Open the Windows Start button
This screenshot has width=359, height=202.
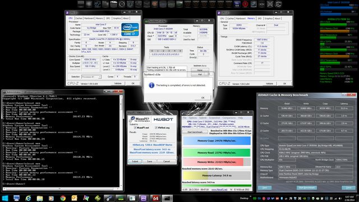tap(5, 198)
